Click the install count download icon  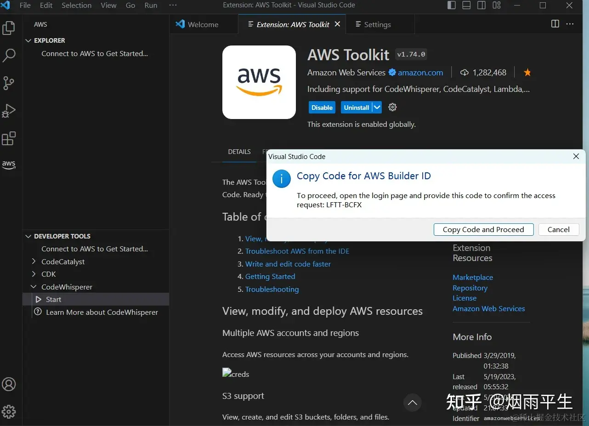464,73
